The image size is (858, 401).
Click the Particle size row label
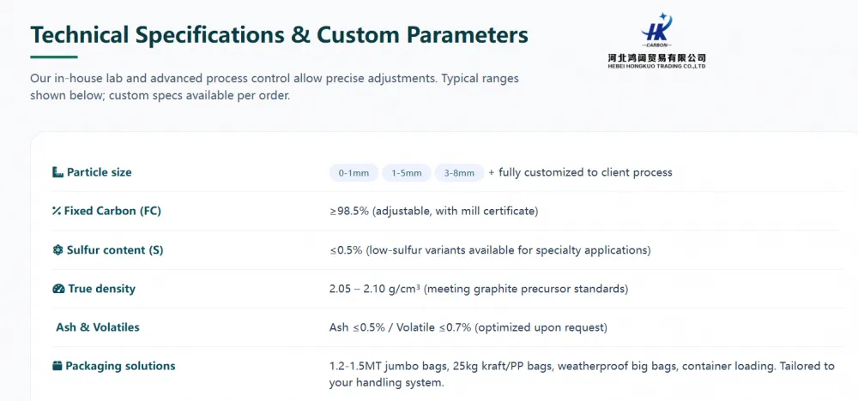[x=99, y=172]
